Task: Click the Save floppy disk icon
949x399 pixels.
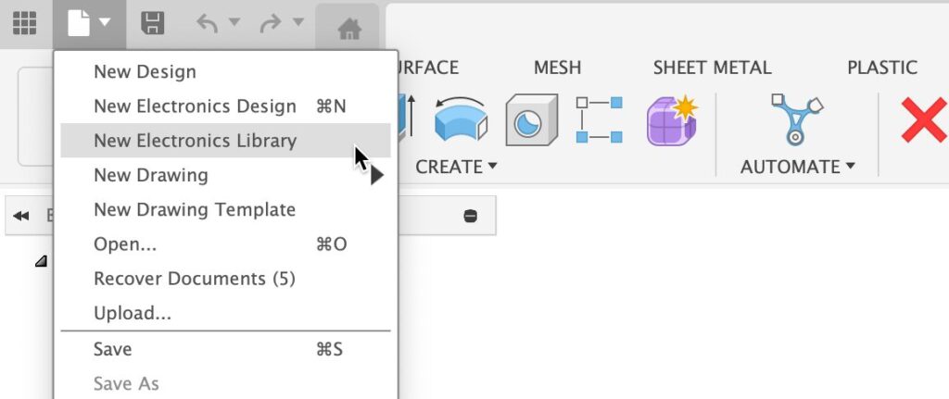Action: pos(152,24)
